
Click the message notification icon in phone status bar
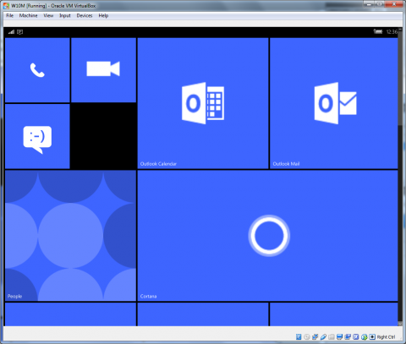point(19,32)
